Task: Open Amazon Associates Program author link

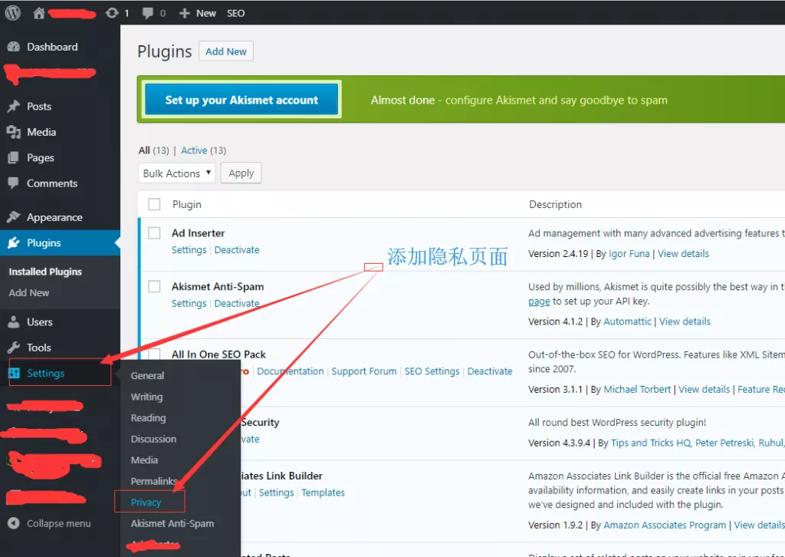Action: tap(665, 525)
